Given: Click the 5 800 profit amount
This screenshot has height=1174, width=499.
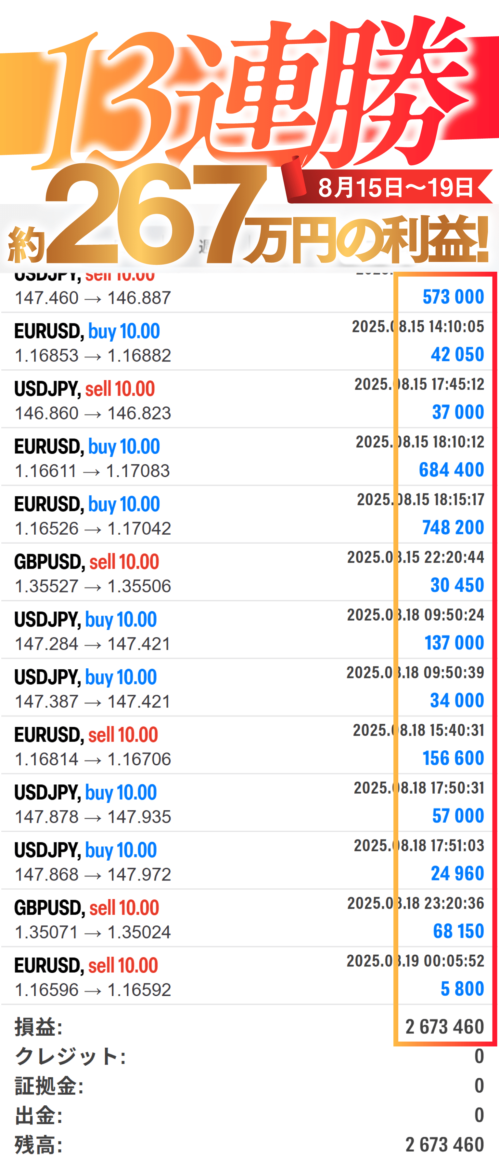Looking at the screenshot, I should [462, 989].
